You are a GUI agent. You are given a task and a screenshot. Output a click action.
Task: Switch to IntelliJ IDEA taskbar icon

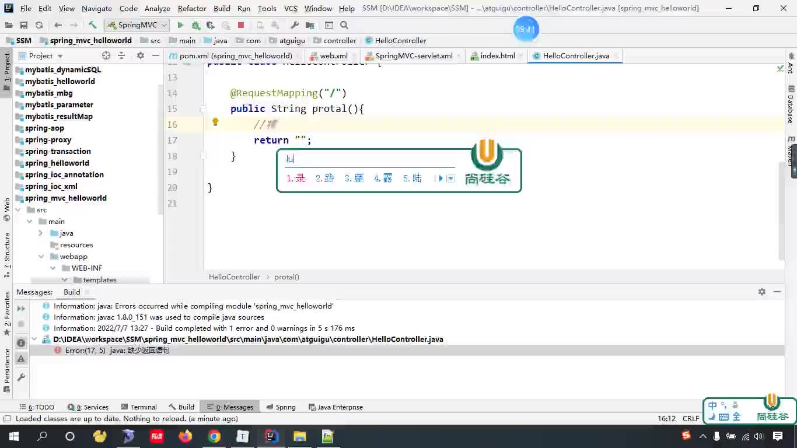(x=271, y=436)
